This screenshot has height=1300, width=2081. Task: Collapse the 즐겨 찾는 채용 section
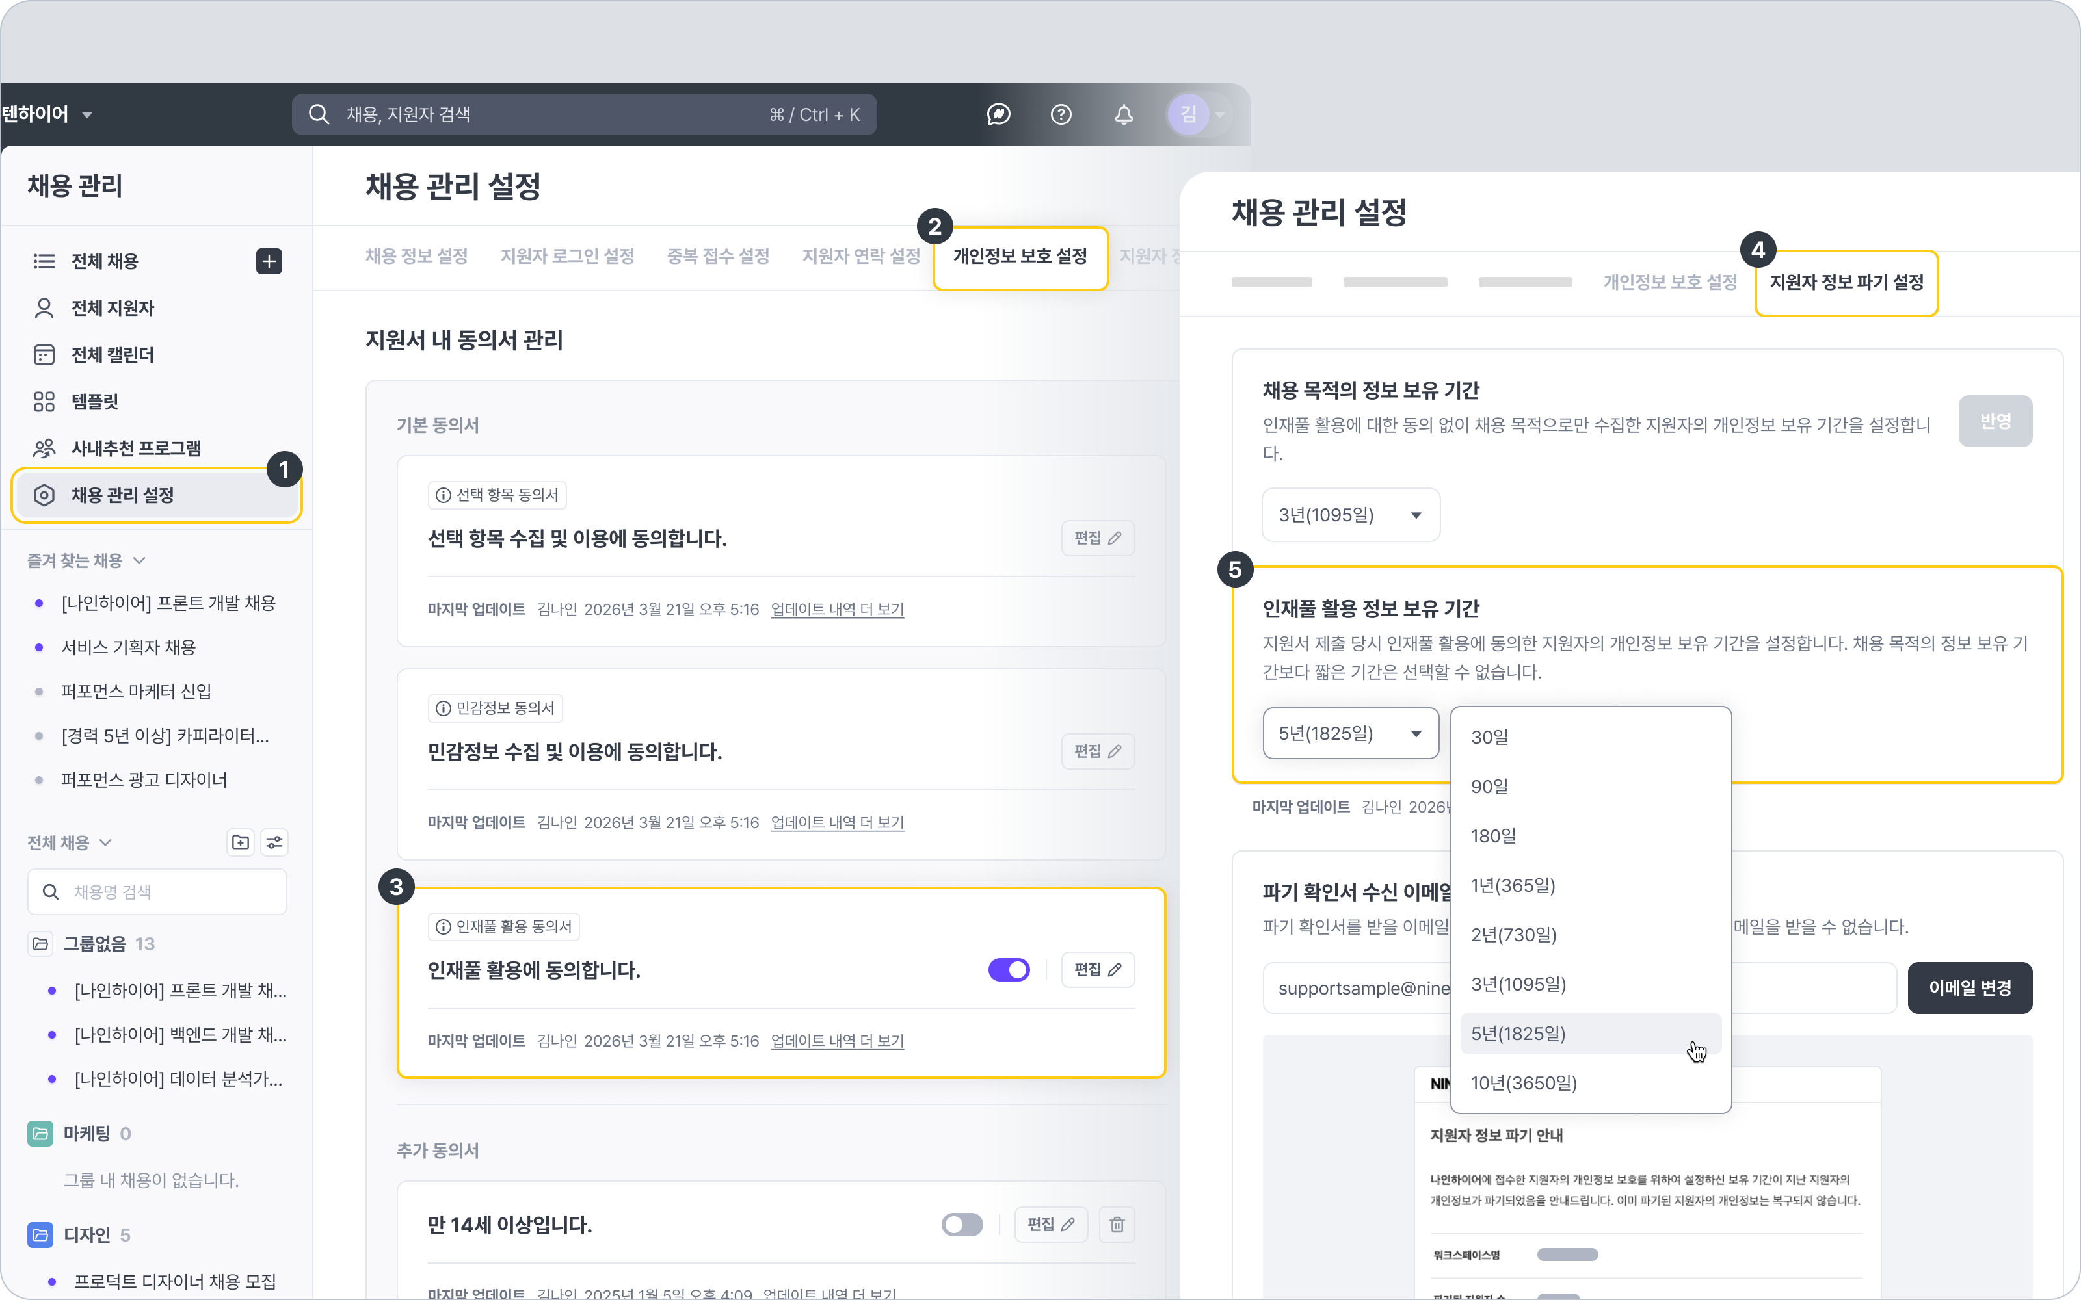[x=139, y=560]
